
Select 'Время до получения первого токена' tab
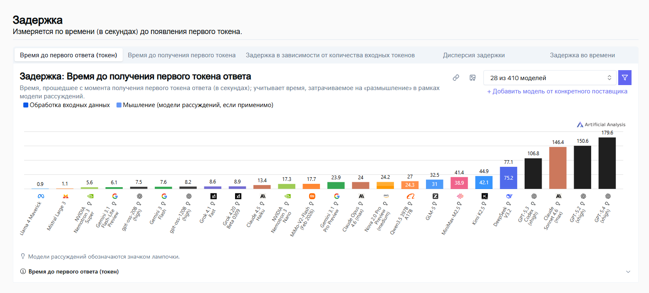pos(181,55)
